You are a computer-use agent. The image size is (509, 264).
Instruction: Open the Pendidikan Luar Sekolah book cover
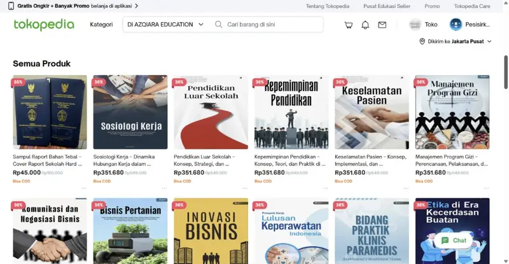click(211, 112)
